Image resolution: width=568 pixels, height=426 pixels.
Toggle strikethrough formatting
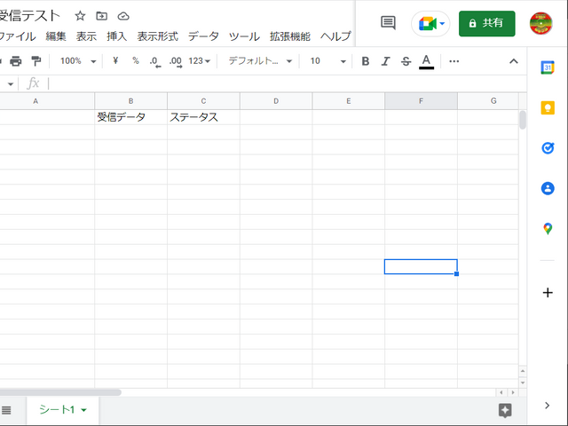(x=406, y=61)
